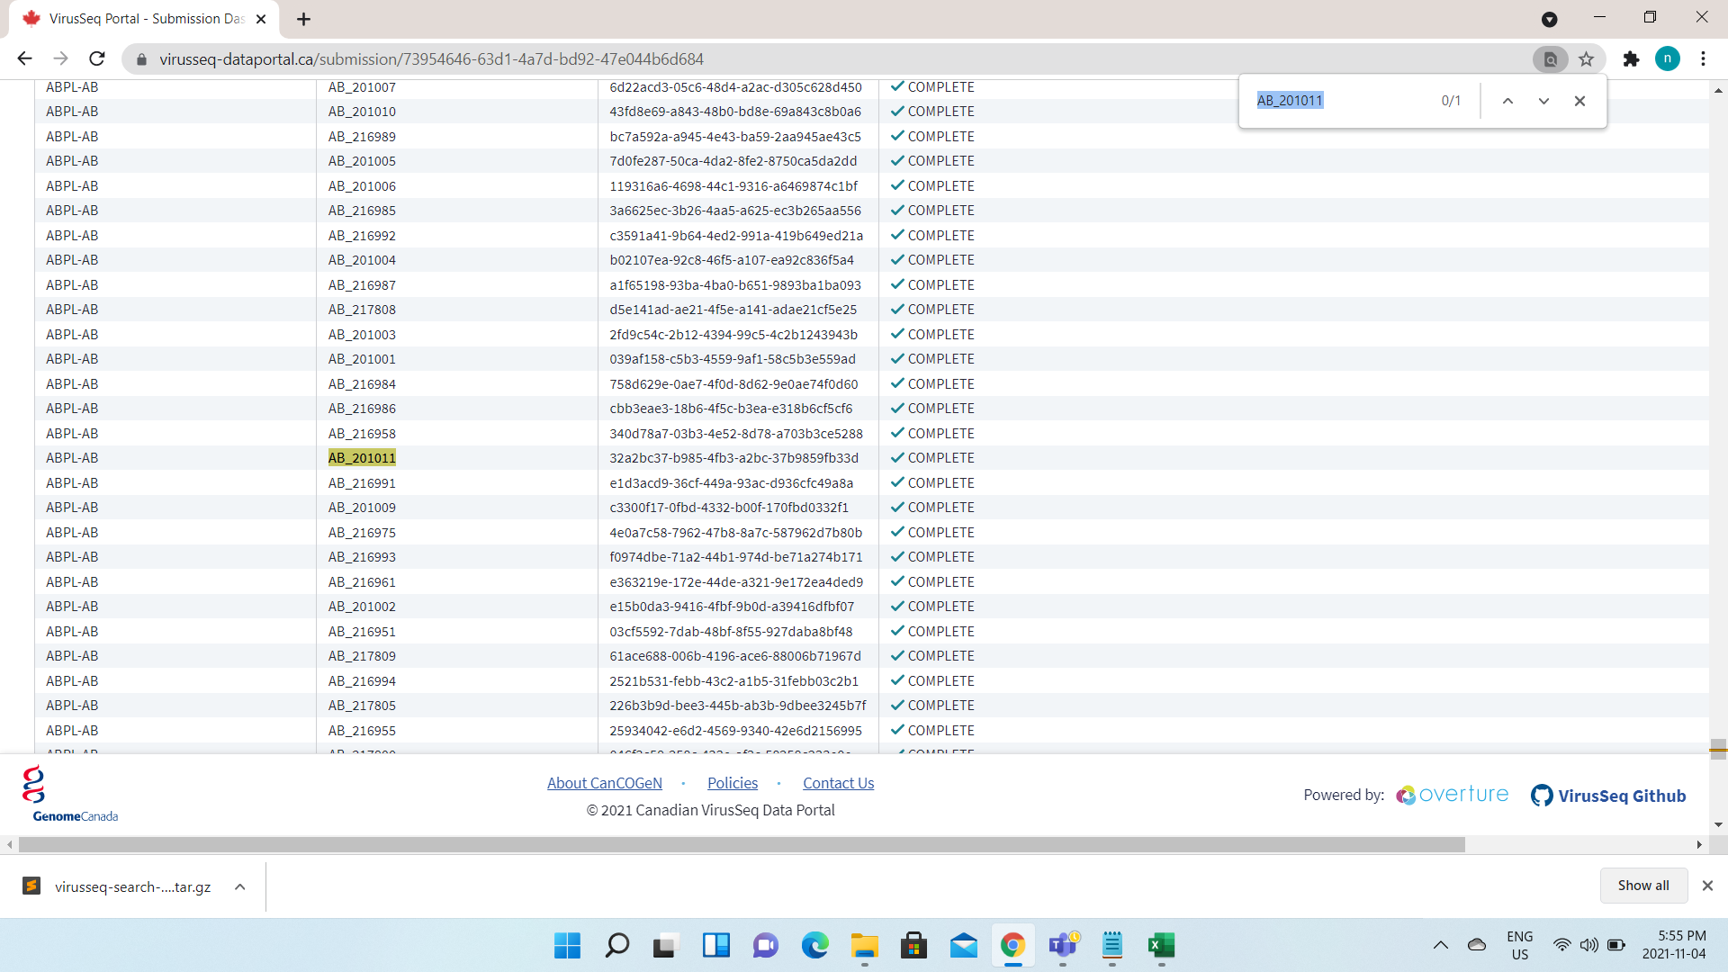Screen dimensions: 1728x972
Task: Navigate back with the back arrow
Action: pyautogui.click(x=23, y=58)
